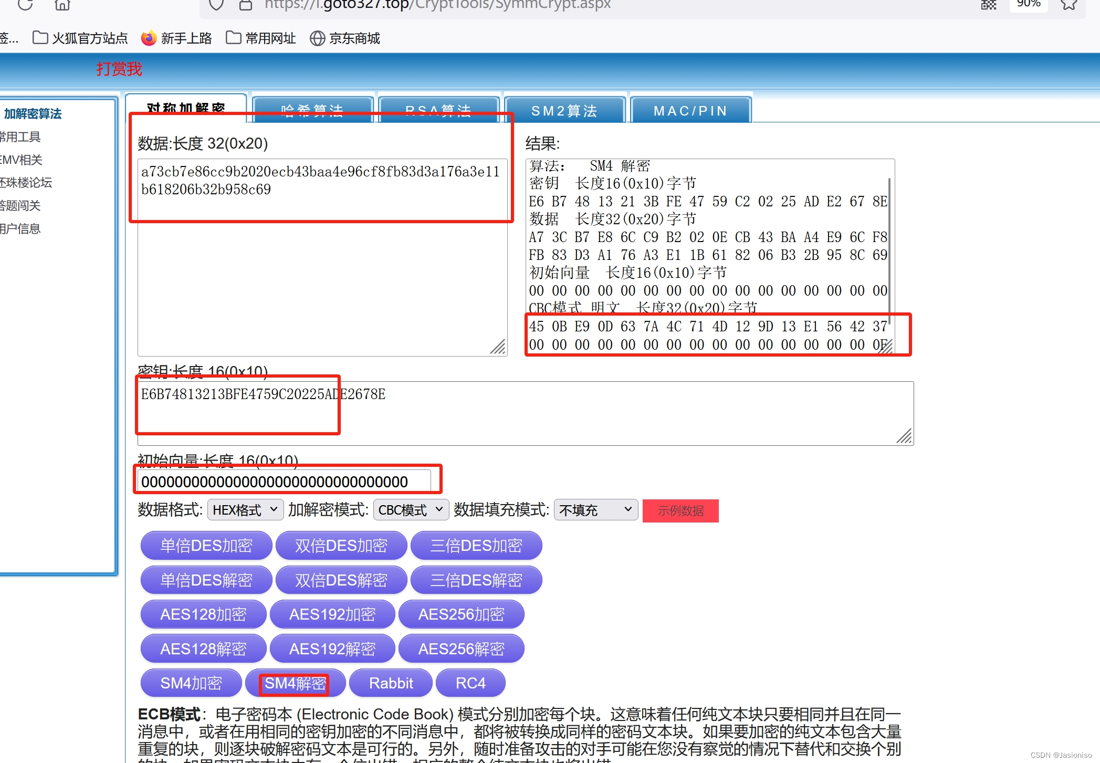The height and width of the screenshot is (763, 1100).
Task: Click the bookmark star icon
Action: (1068, 5)
